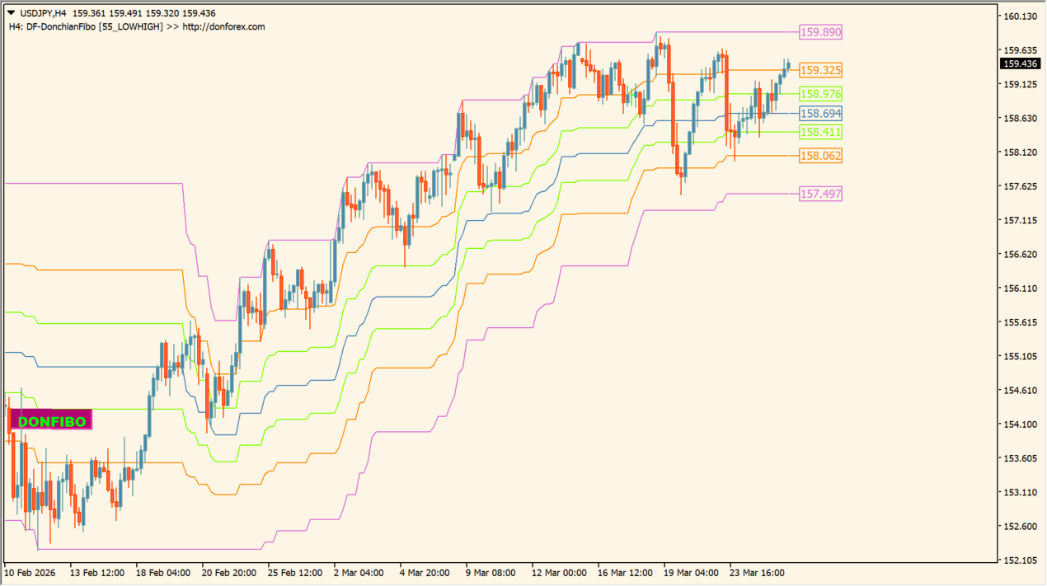The height and width of the screenshot is (586, 1047).
Task: Select the pink 159.890 upper band label
Action: click(x=820, y=32)
